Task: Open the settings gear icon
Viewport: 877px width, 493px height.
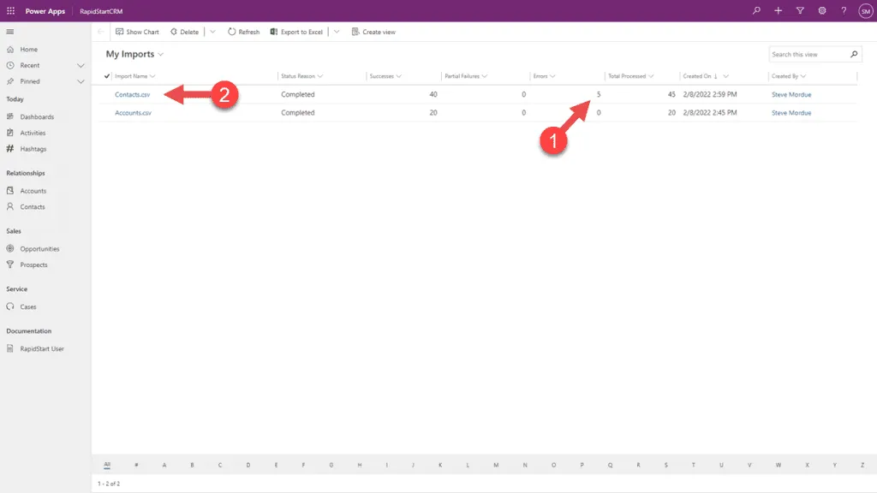Action: pos(822,10)
